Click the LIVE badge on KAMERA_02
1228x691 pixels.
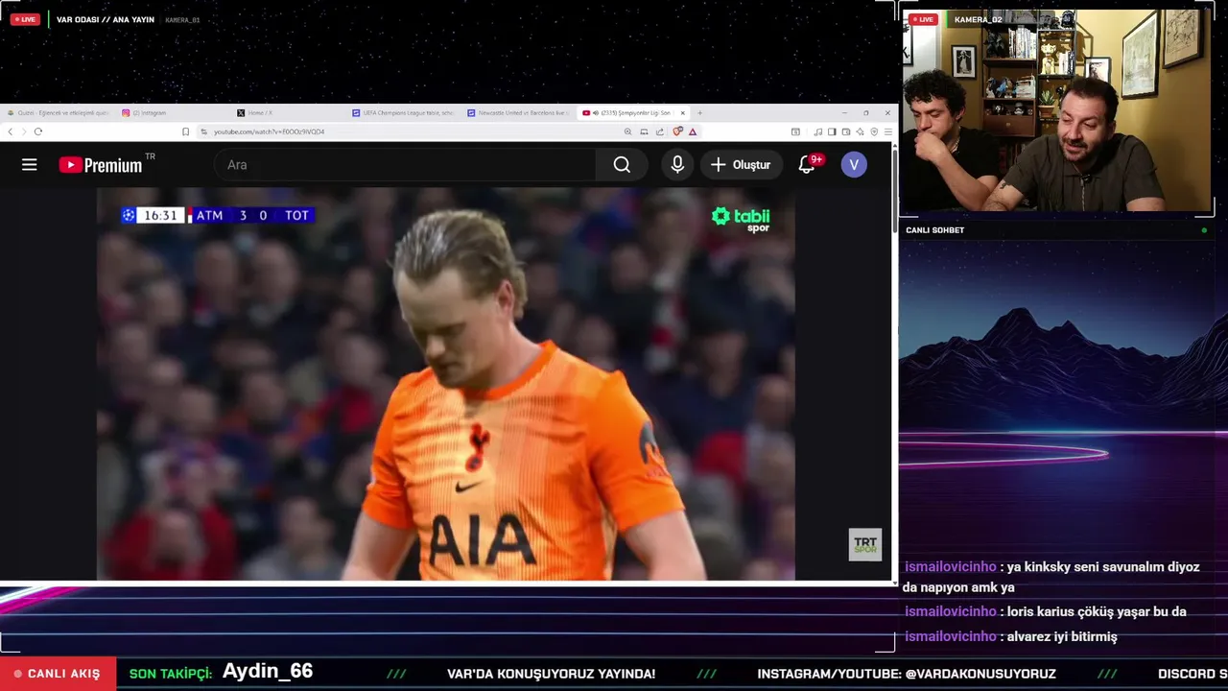[x=924, y=19]
